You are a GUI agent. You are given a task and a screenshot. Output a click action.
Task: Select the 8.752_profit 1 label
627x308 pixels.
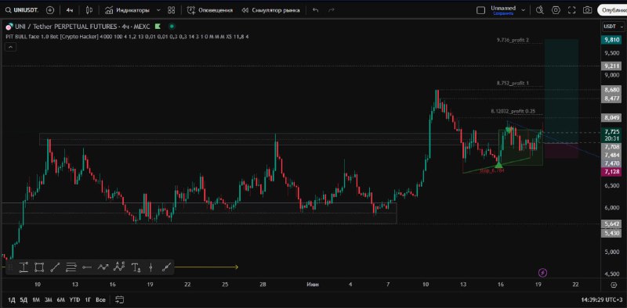coord(513,83)
